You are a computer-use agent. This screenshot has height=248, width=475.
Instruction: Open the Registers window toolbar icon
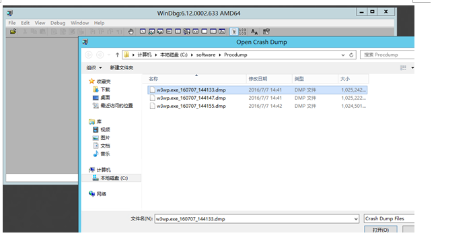169,31
